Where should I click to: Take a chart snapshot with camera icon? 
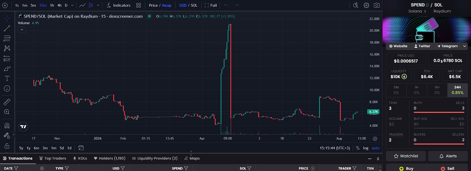coord(377,5)
